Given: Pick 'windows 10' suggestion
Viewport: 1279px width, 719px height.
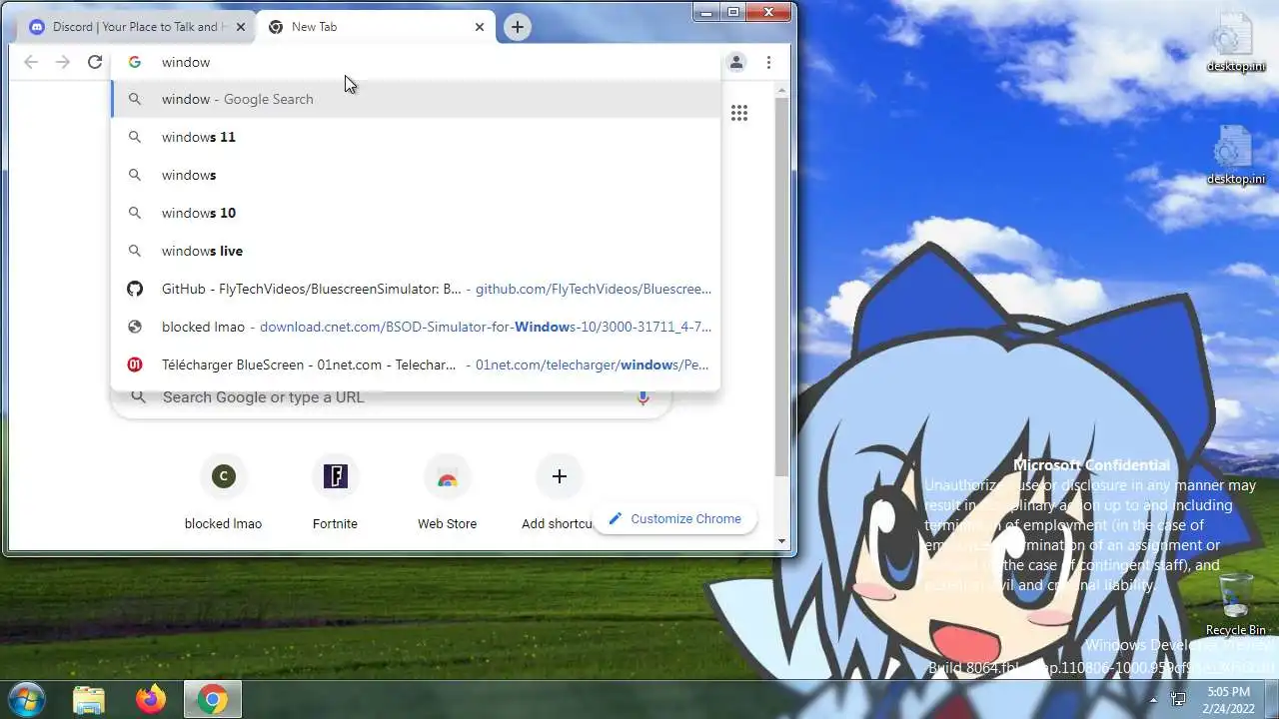Looking at the screenshot, I should coord(416,213).
